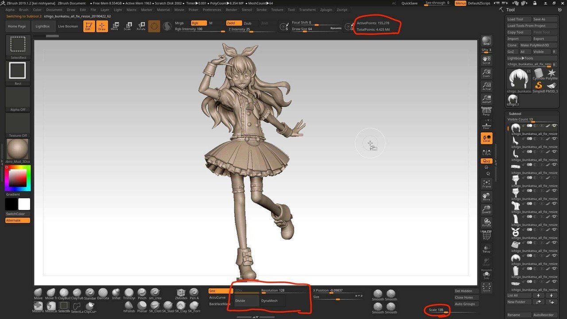Image resolution: width=567 pixels, height=319 pixels.
Task: Select the Pinch brush
Action: [x=142, y=292]
